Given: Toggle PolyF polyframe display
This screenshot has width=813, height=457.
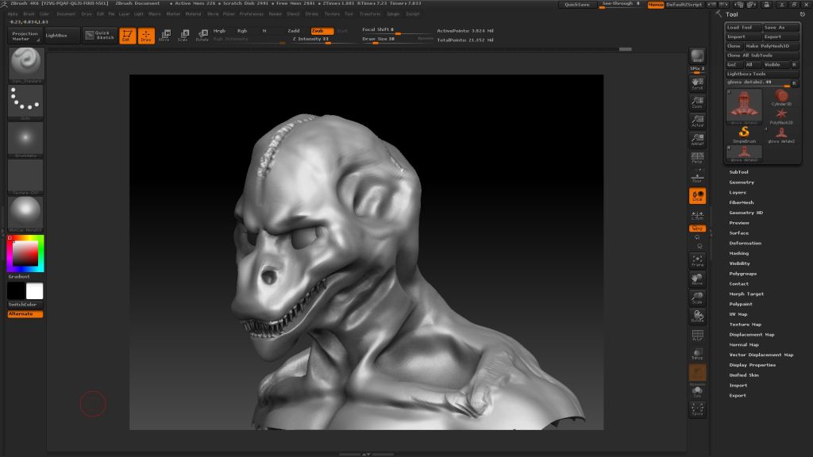Looking at the screenshot, I should point(697,336).
